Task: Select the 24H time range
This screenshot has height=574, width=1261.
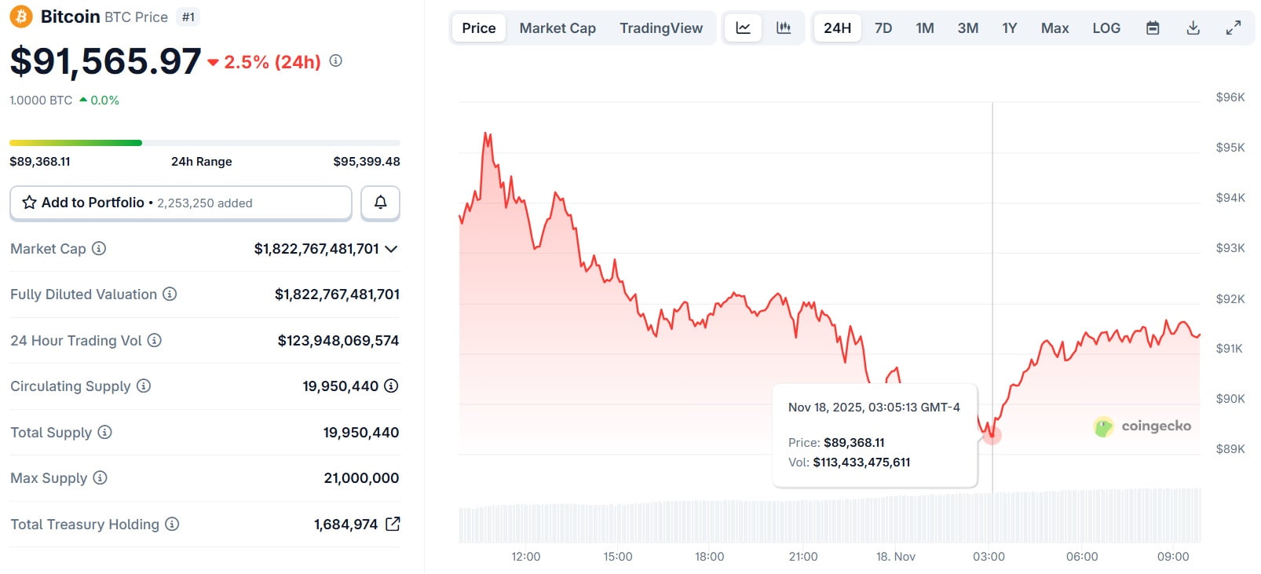Action: coord(837,28)
